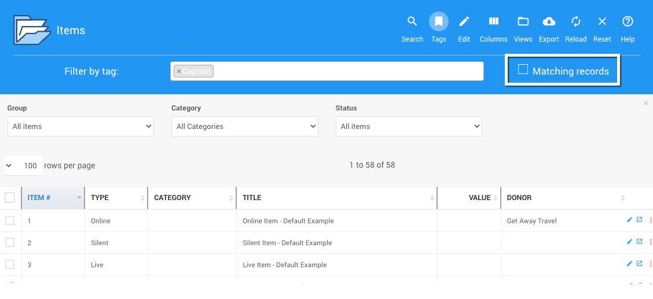Reset filters with the X icon
653x299 pixels.
602,22
